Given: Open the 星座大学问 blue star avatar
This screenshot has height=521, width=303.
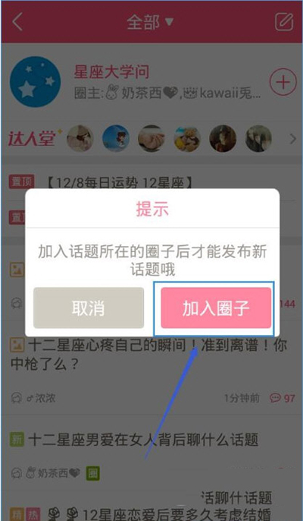Looking at the screenshot, I should coord(35,82).
